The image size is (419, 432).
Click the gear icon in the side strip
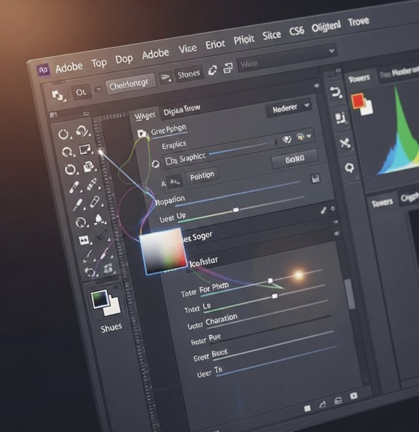[349, 167]
